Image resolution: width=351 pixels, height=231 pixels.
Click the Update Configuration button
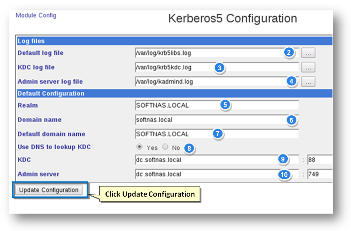49,190
